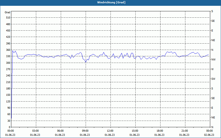Click the 'NE' compass label between 30 and 60
The height and width of the screenshot is (138, 221).
pos(213,118)
